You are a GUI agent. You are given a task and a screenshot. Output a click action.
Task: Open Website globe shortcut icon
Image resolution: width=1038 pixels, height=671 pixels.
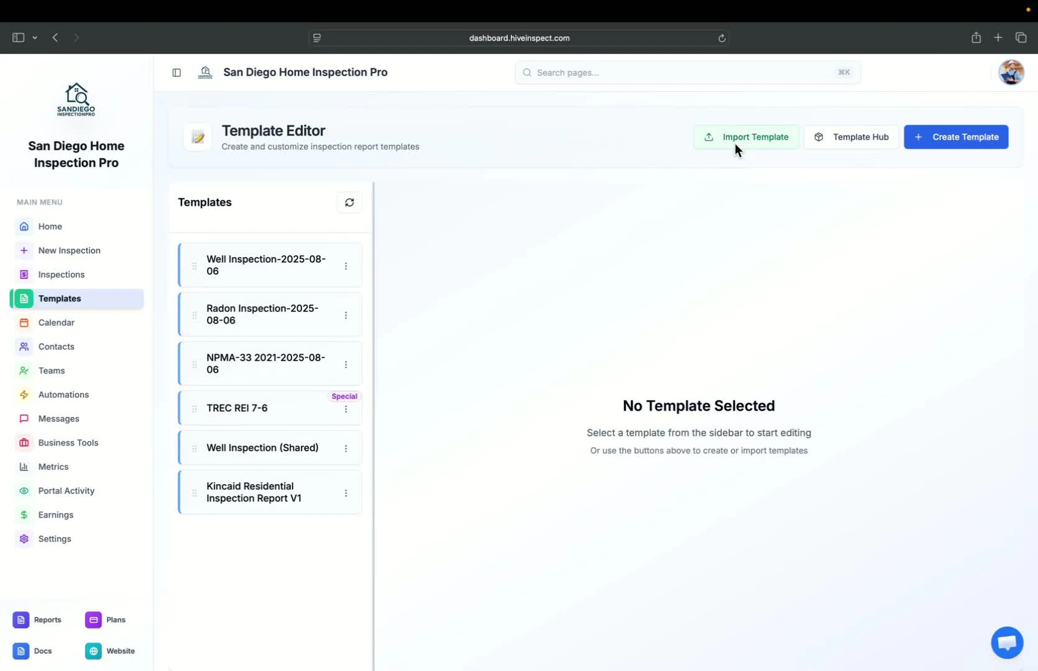point(93,650)
